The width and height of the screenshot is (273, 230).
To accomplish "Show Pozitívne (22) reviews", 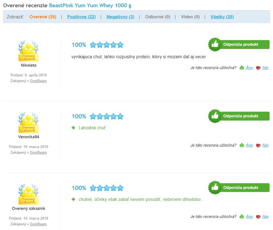I will click(82, 17).
